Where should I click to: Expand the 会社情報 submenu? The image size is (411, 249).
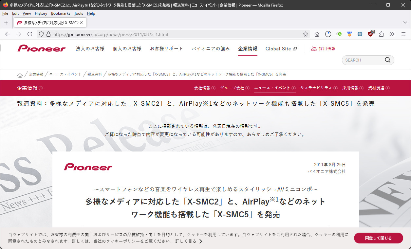[x=205, y=88]
